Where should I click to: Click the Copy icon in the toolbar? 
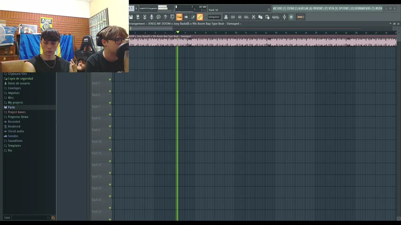[x=260, y=17]
